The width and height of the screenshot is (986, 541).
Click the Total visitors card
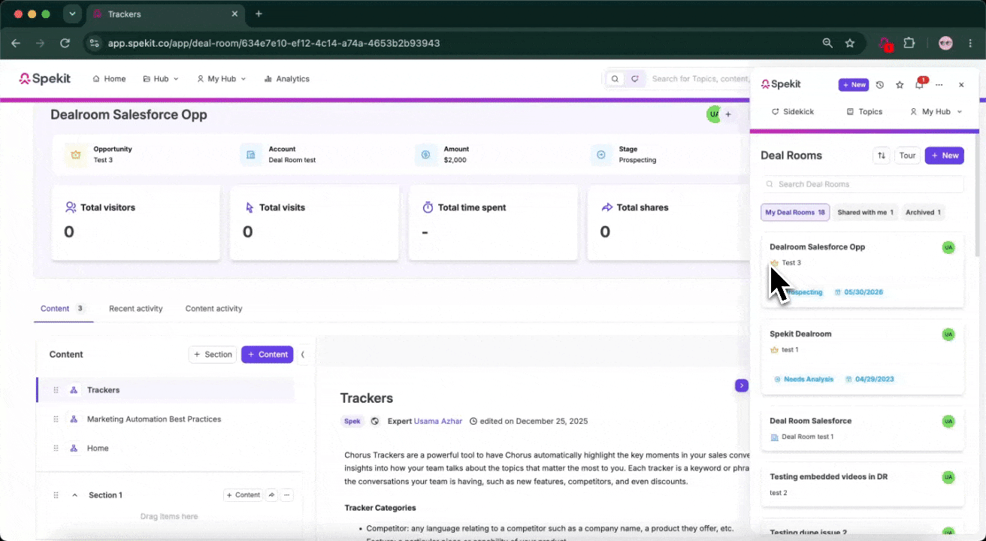coord(136,222)
